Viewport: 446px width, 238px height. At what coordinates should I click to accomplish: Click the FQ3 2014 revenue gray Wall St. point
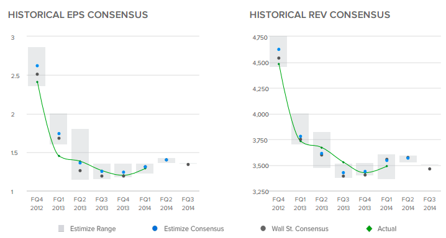click(x=429, y=169)
